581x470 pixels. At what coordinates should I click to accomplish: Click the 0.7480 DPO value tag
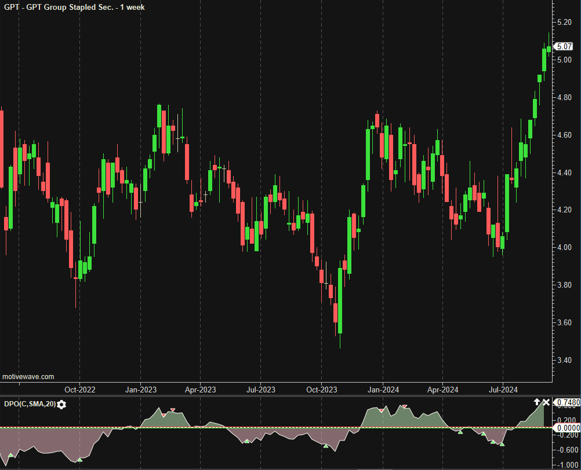coord(565,402)
